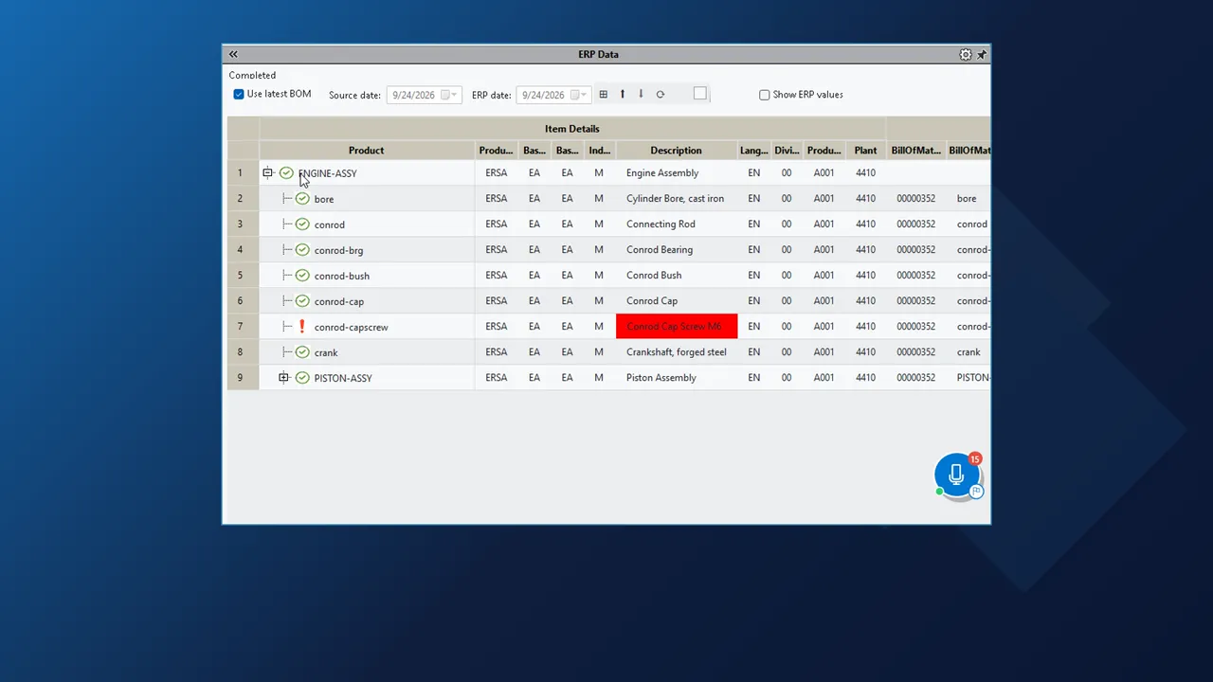Select the crank tree item
The image size is (1213, 682).
326,352
